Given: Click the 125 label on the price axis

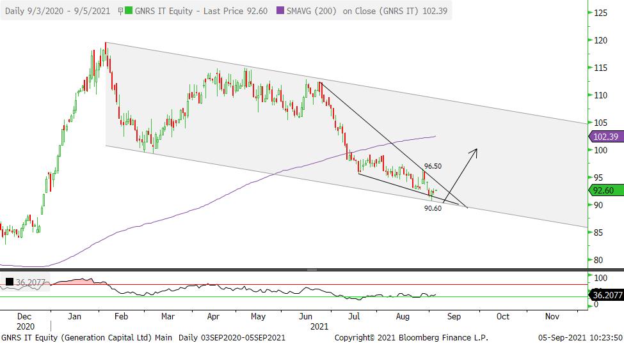Looking at the screenshot, I should pyautogui.click(x=602, y=13).
